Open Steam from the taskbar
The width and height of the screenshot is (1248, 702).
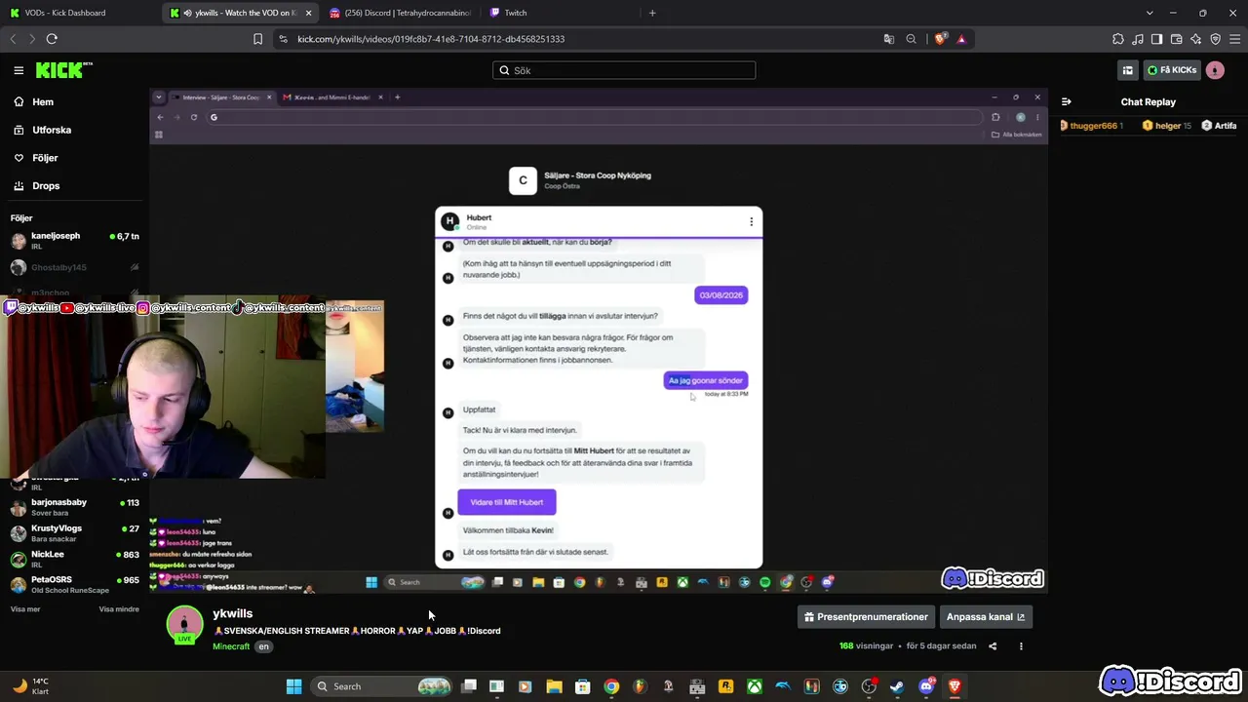pos(897,686)
